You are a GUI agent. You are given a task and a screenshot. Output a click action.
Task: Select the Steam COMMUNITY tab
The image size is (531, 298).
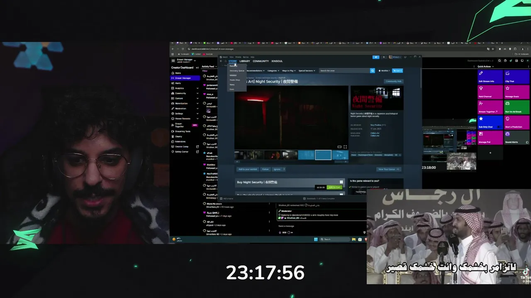click(261, 61)
